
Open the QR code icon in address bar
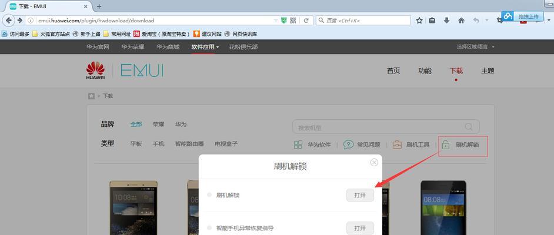(293, 21)
